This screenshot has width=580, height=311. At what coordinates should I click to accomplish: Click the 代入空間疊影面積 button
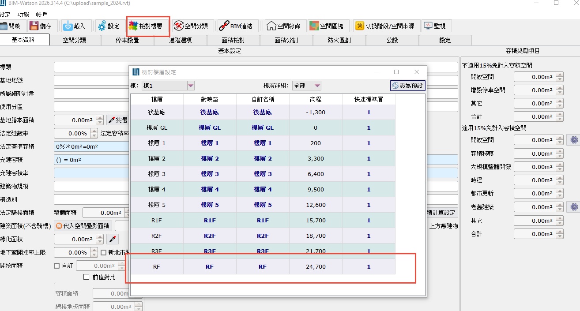(83, 226)
